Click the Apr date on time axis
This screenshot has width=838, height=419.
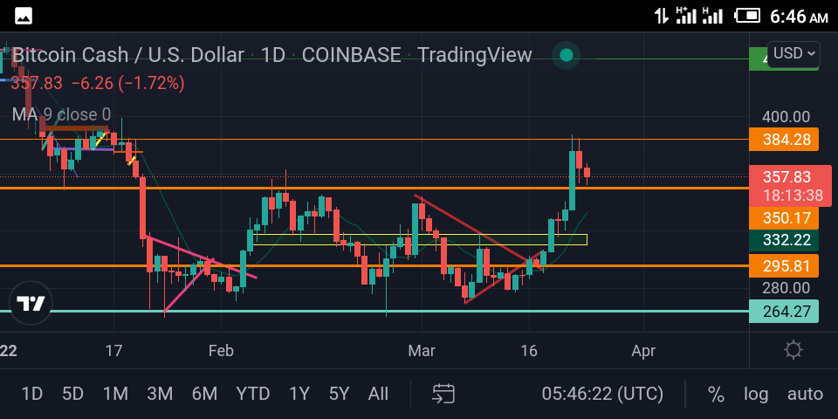click(643, 351)
